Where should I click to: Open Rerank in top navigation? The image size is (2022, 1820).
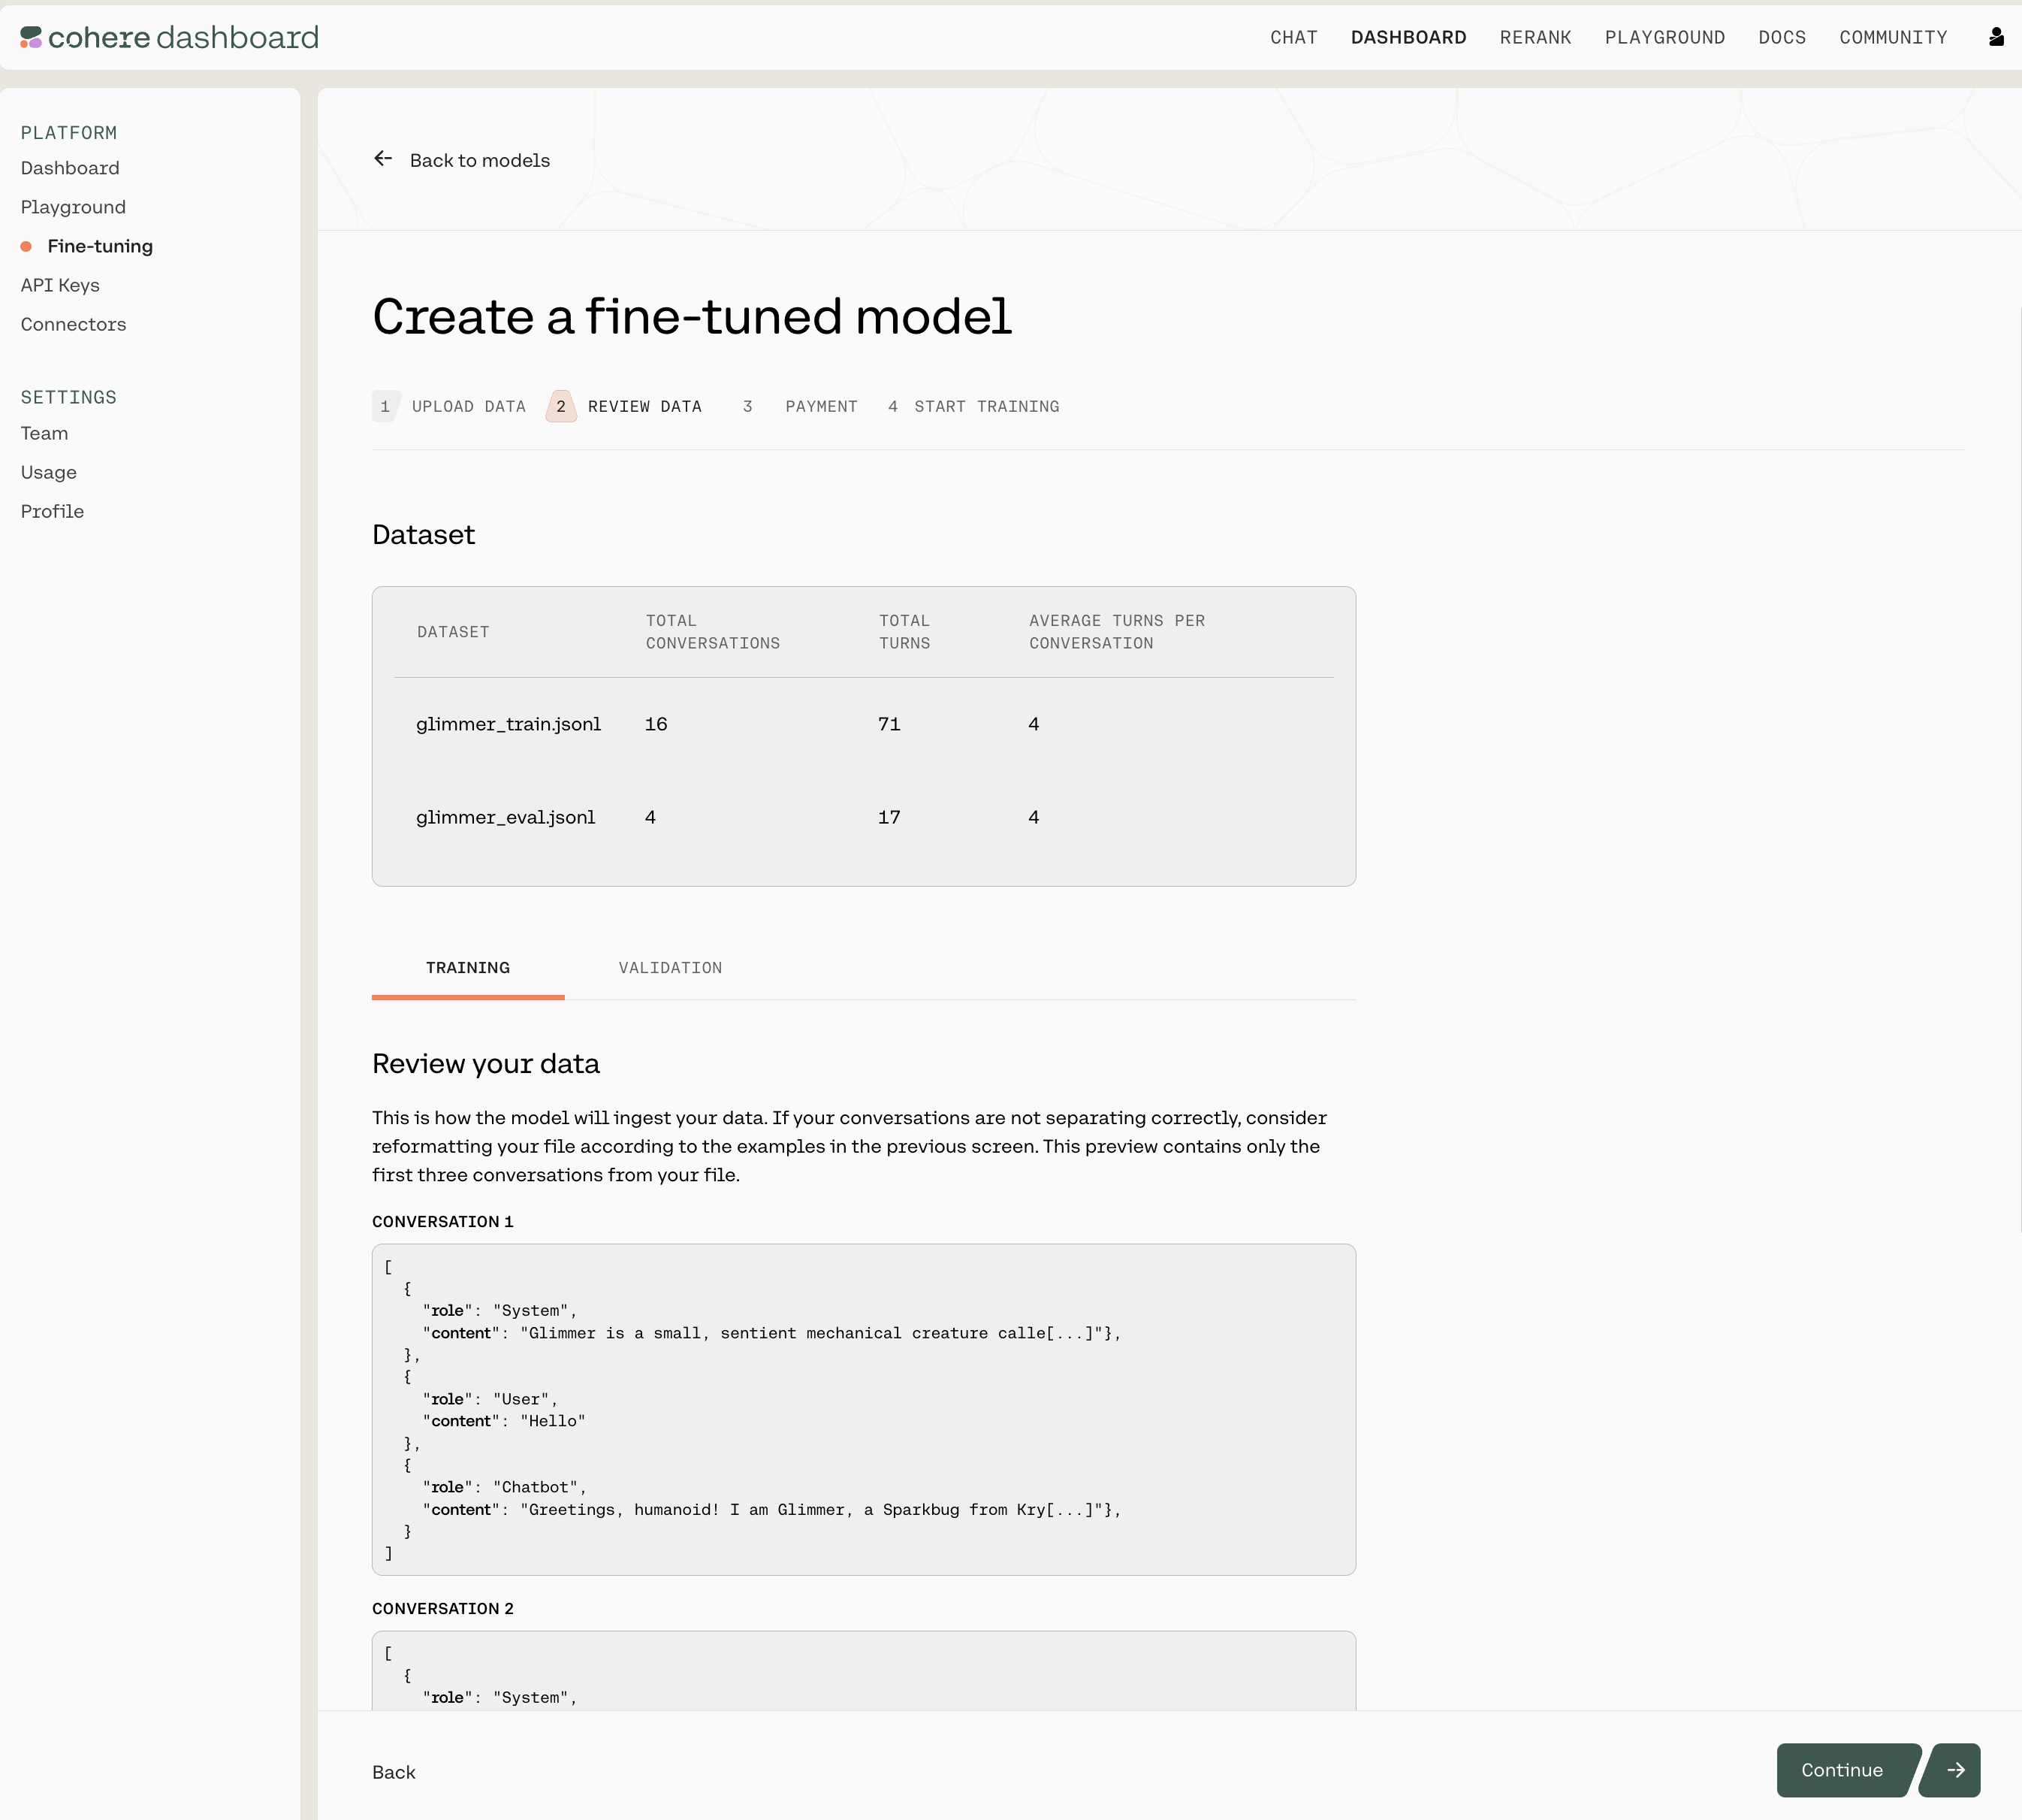(1535, 37)
